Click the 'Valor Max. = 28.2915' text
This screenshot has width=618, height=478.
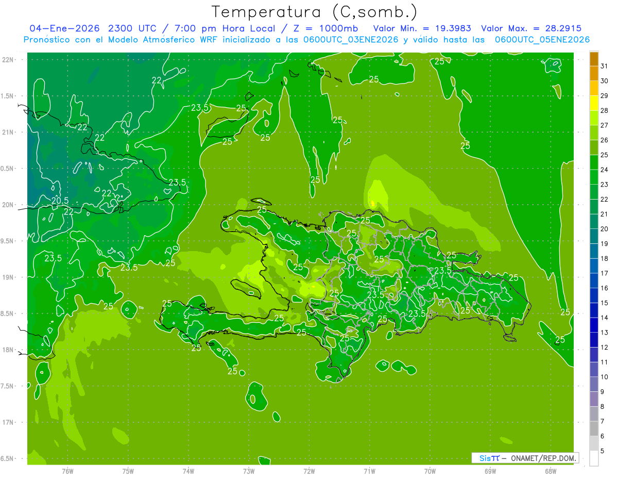pos(531,28)
